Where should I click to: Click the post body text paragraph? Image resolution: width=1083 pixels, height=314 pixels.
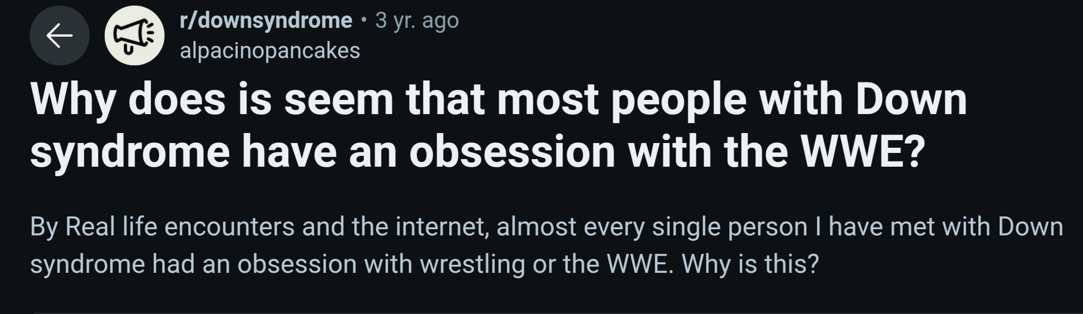coord(546,245)
